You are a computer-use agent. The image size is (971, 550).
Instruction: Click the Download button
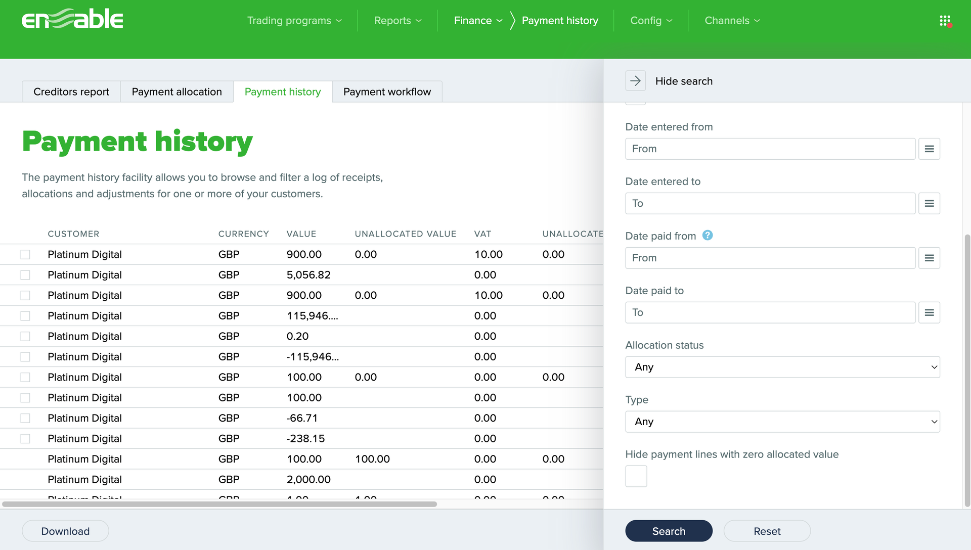point(65,531)
